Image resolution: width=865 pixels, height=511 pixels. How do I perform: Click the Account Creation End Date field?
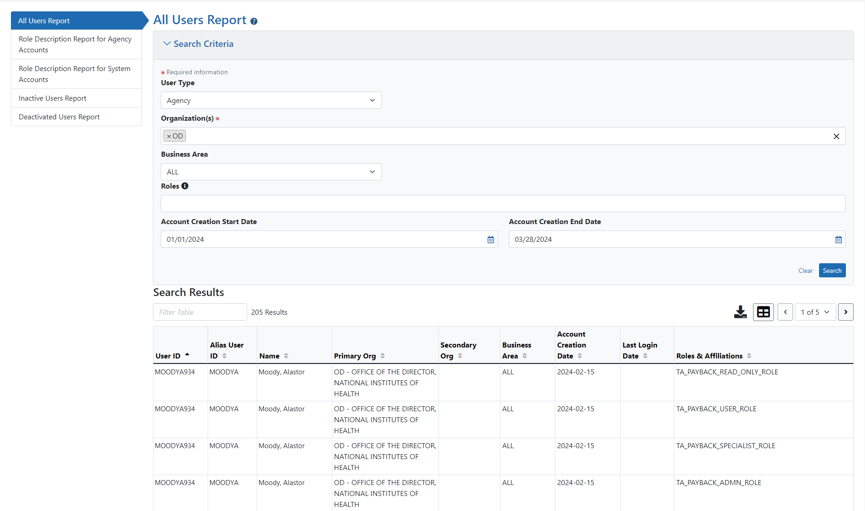(677, 239)
